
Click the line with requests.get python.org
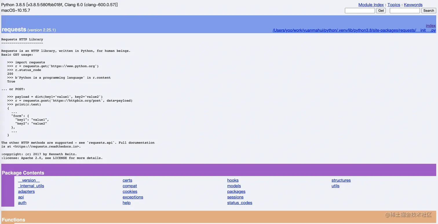point(53,66)
